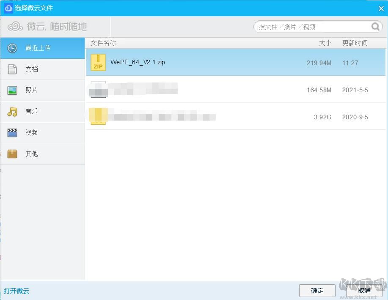Sort by the 文件名称 column header

point(103,43)
